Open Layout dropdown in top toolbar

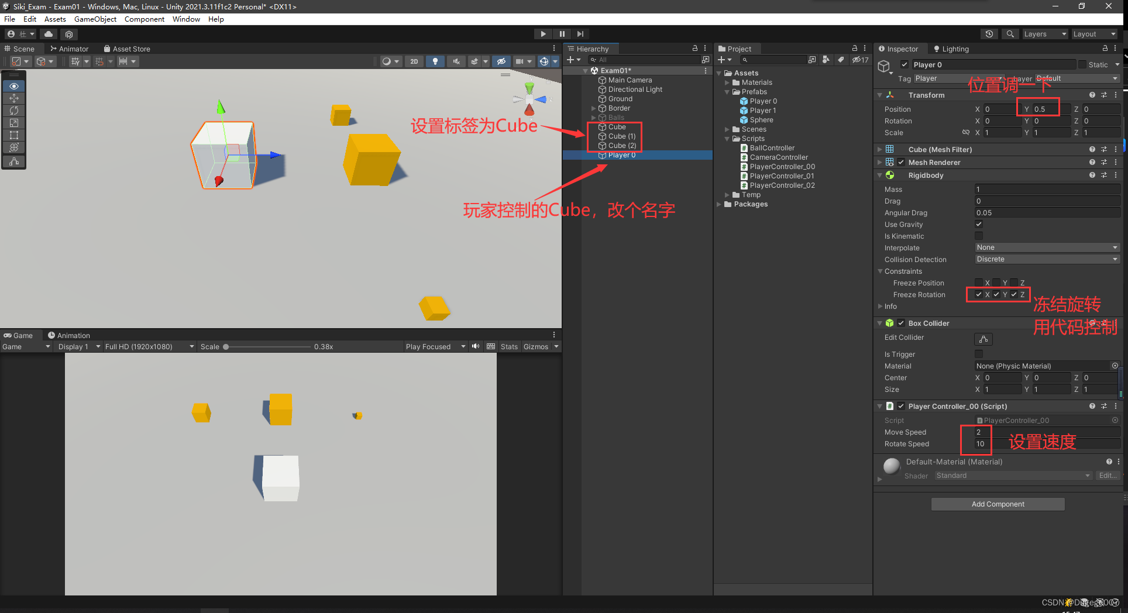click(1094, 34)
